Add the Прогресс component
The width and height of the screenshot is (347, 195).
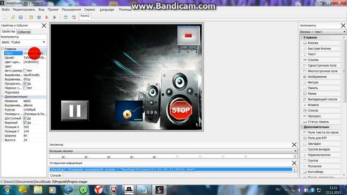321,116
